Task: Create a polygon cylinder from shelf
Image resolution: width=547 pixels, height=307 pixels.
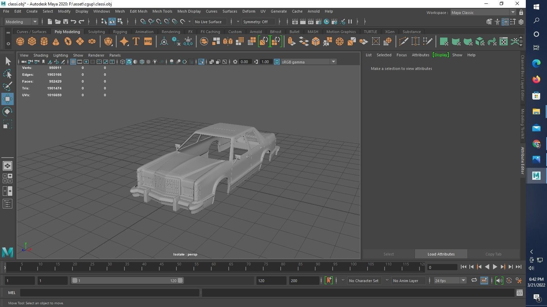Action: 44,42
